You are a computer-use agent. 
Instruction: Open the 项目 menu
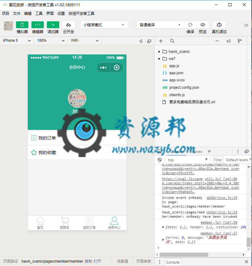6,13
